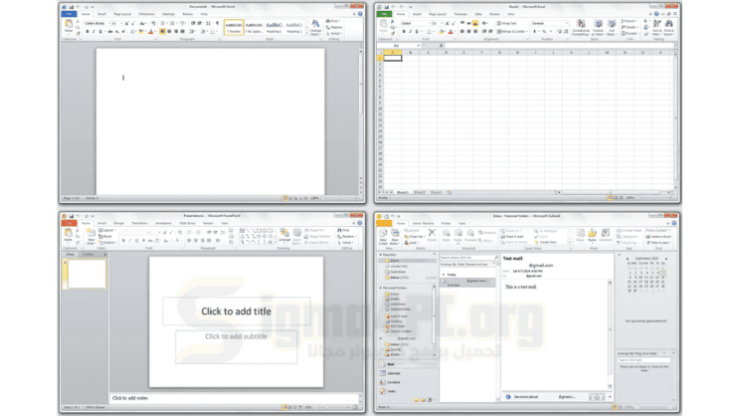Click the Save icon in Word's title bar
The height and width of the screenshot is (416, 739).
(72, 7)
